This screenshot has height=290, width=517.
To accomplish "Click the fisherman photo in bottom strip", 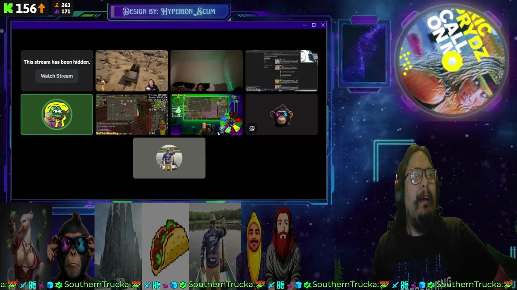I will (215, 243).
